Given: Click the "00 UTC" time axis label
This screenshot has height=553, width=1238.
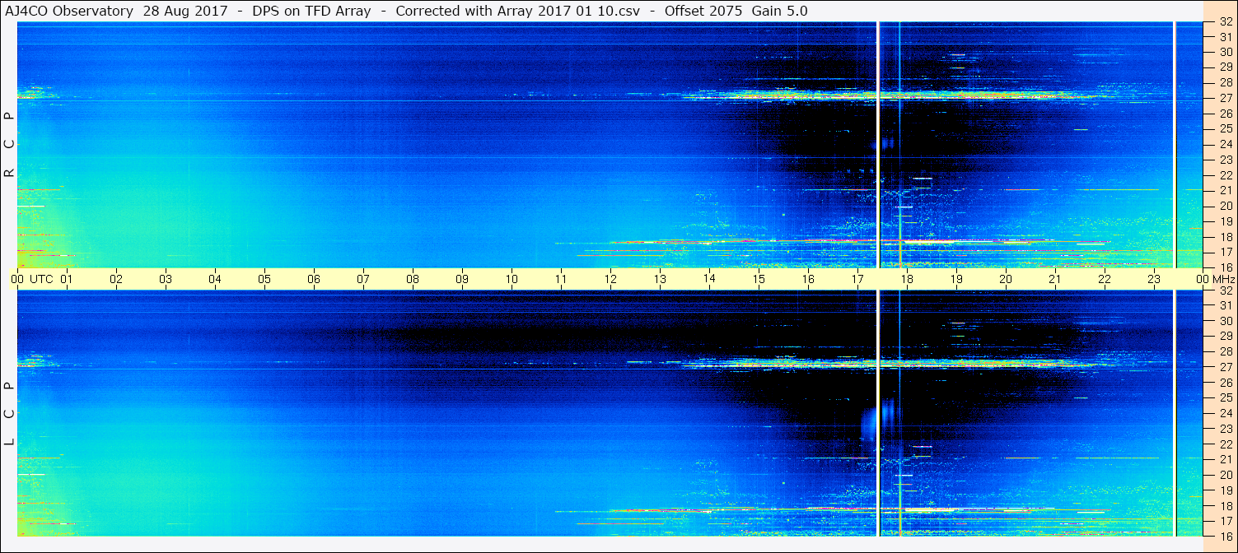Looking at the screenshot, I should click(x=32, y=279).
